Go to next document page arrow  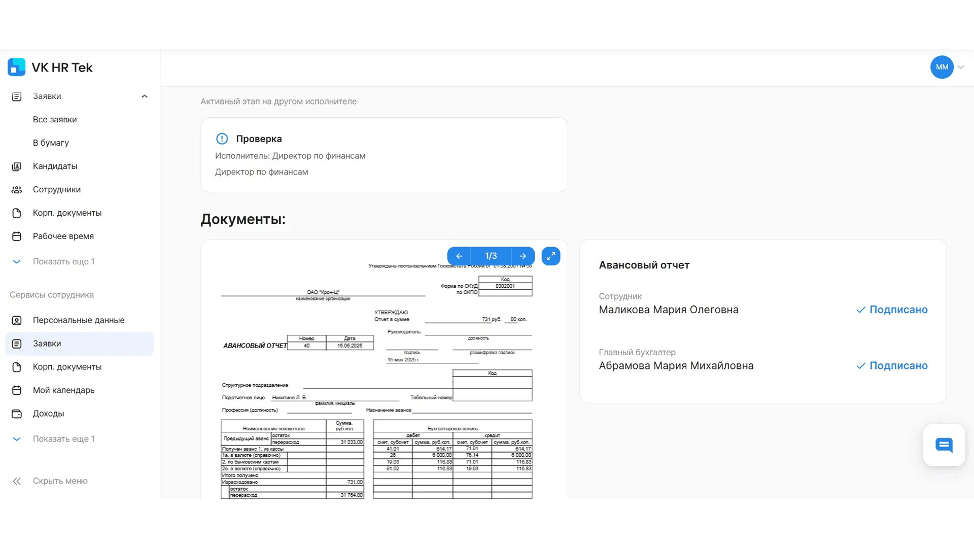523,256
